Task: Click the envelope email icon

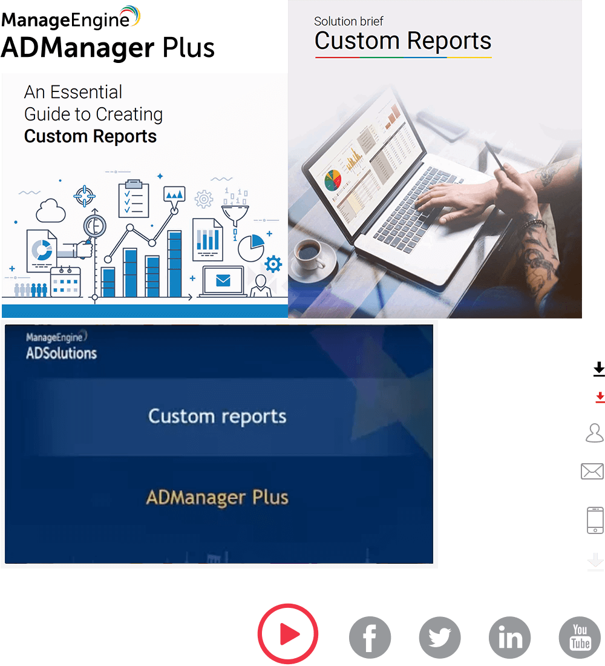Action: (592, 471)
